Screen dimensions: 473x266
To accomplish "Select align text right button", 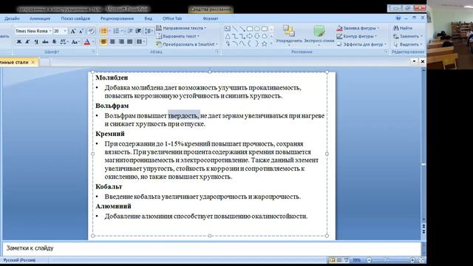I will click(x=121, y=41).
